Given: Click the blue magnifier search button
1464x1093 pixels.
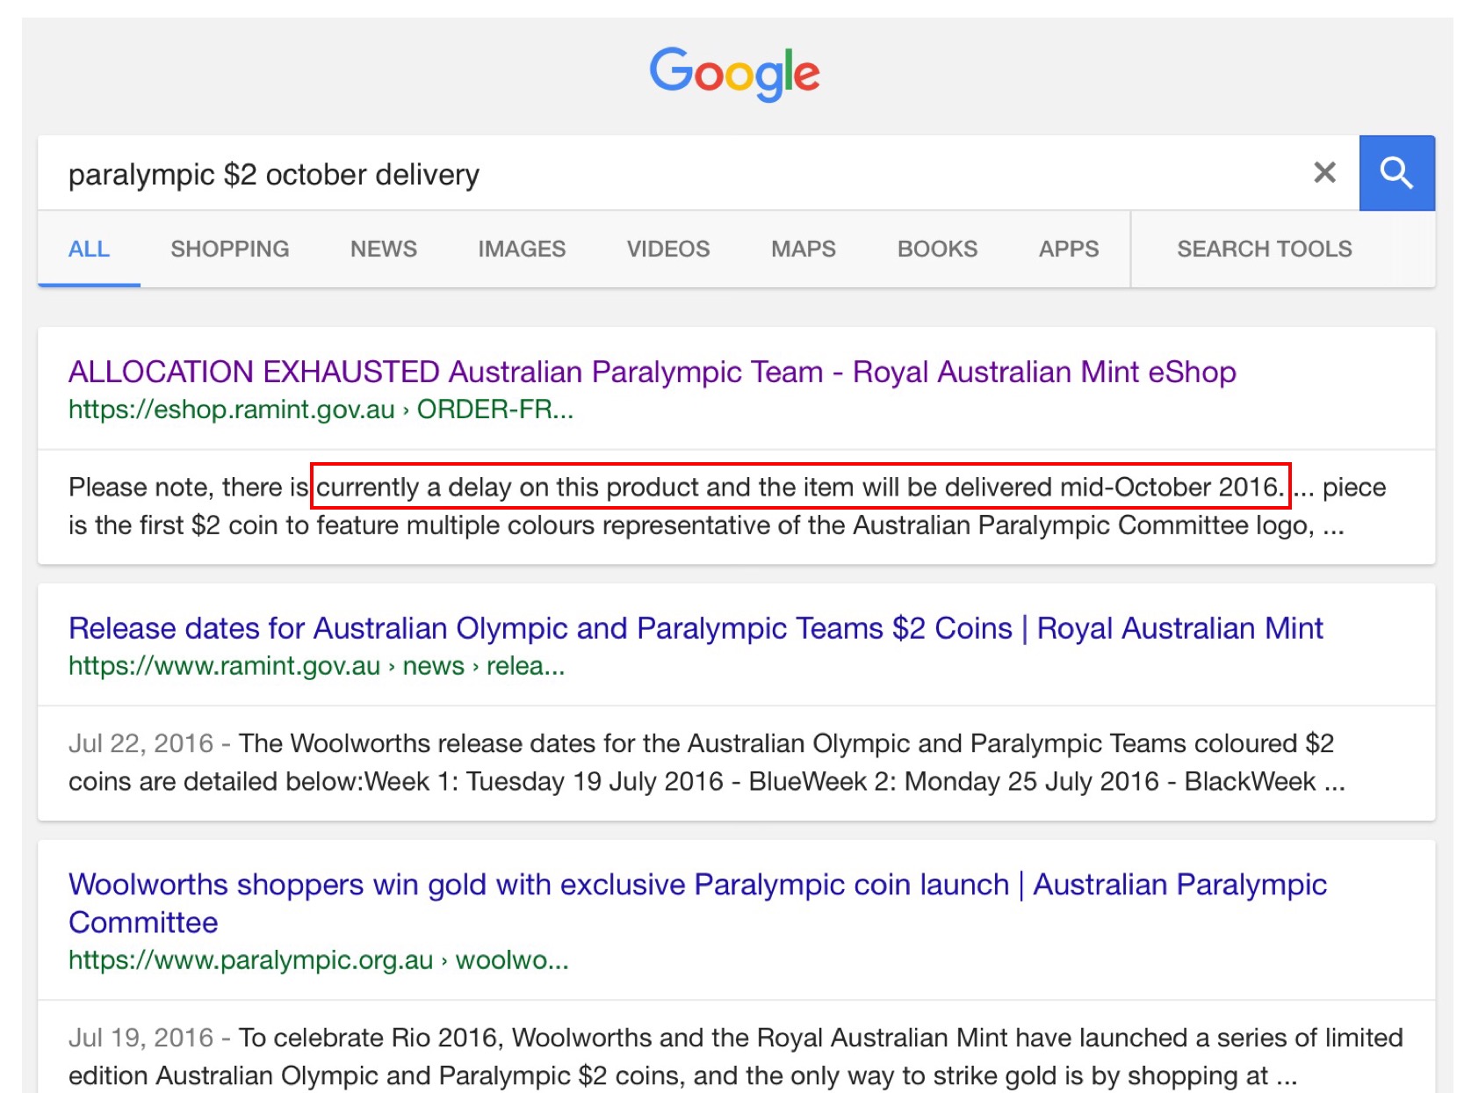Looking at the screenshot, I should click(1396, 173).
